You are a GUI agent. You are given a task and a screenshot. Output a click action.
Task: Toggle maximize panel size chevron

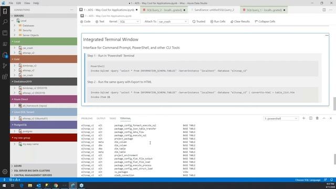324,118
